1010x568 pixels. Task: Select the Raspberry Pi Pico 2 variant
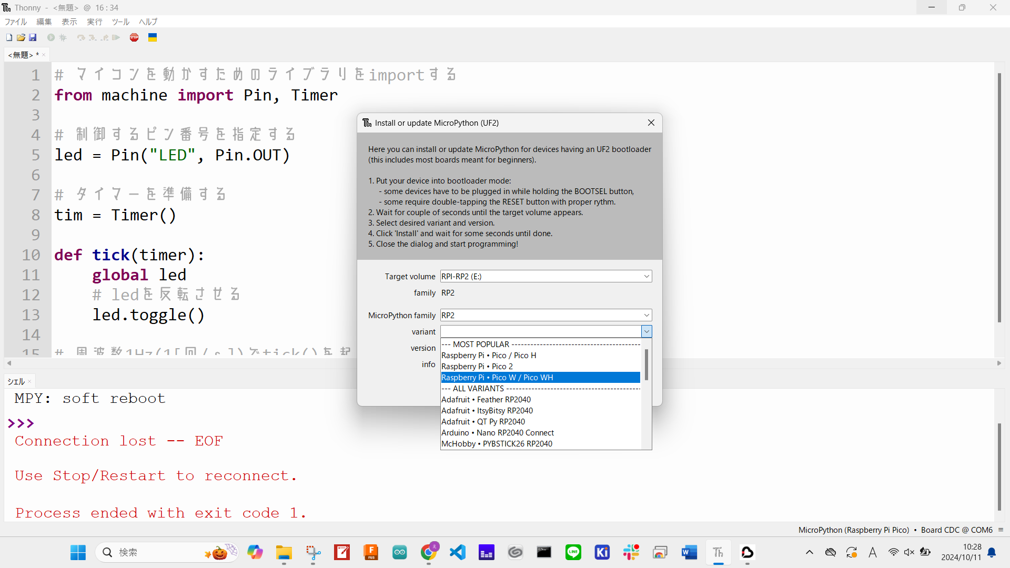click(x=477, y=366)
